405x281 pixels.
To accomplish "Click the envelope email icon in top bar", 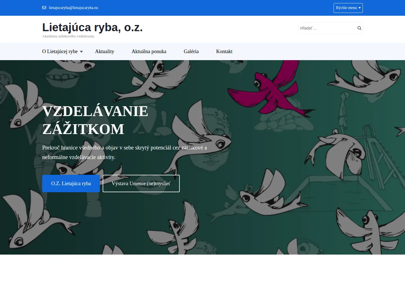I will [x=44, y=8].
